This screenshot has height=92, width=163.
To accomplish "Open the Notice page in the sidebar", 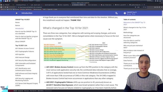I will point(18,26).
